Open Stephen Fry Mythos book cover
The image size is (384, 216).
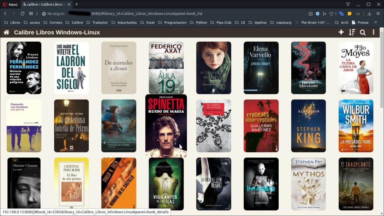click(x=308, y=184)
